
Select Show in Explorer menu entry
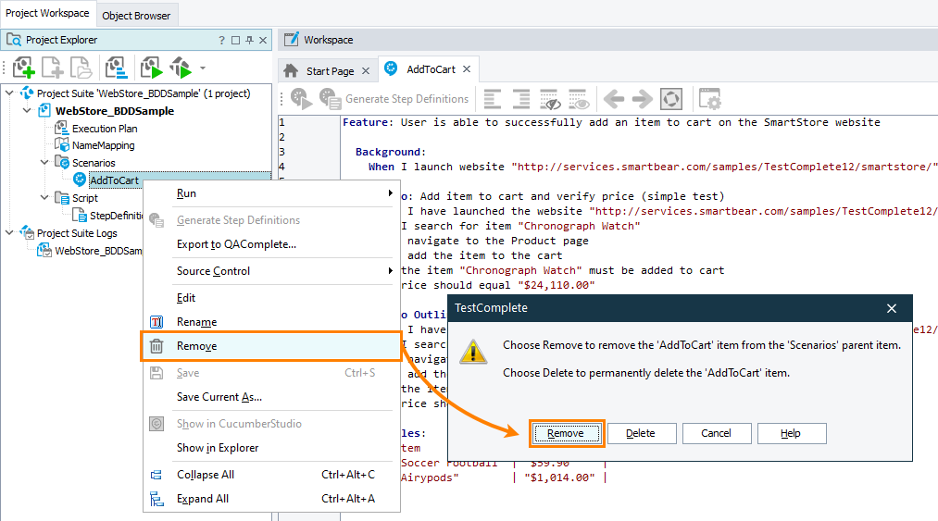tap(218, 448)
